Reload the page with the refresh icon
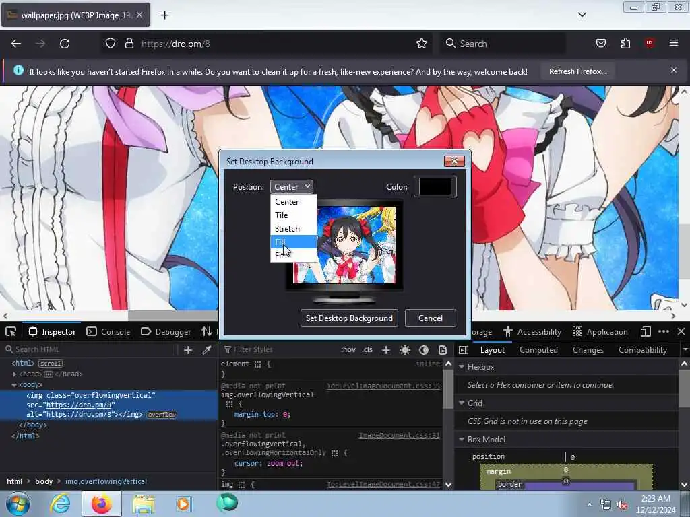The width and height of the screenshot is (690, 517). pyautogui.click(x=65, y=44)
